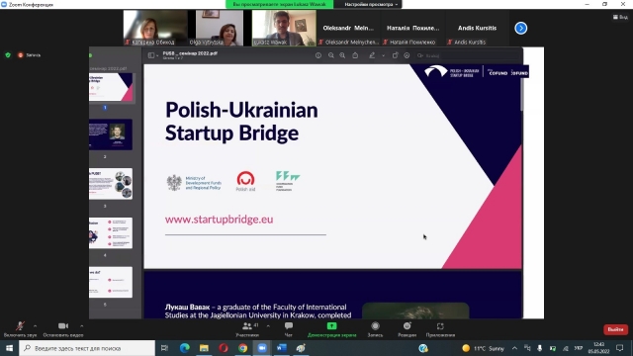Open File Explorer from taskbar
The image size is (633, 356).
pos(204,348)
